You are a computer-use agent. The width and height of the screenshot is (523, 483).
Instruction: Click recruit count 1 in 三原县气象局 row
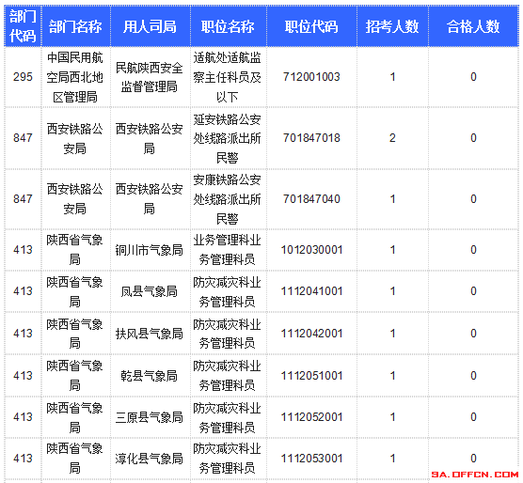coord(392,417)
